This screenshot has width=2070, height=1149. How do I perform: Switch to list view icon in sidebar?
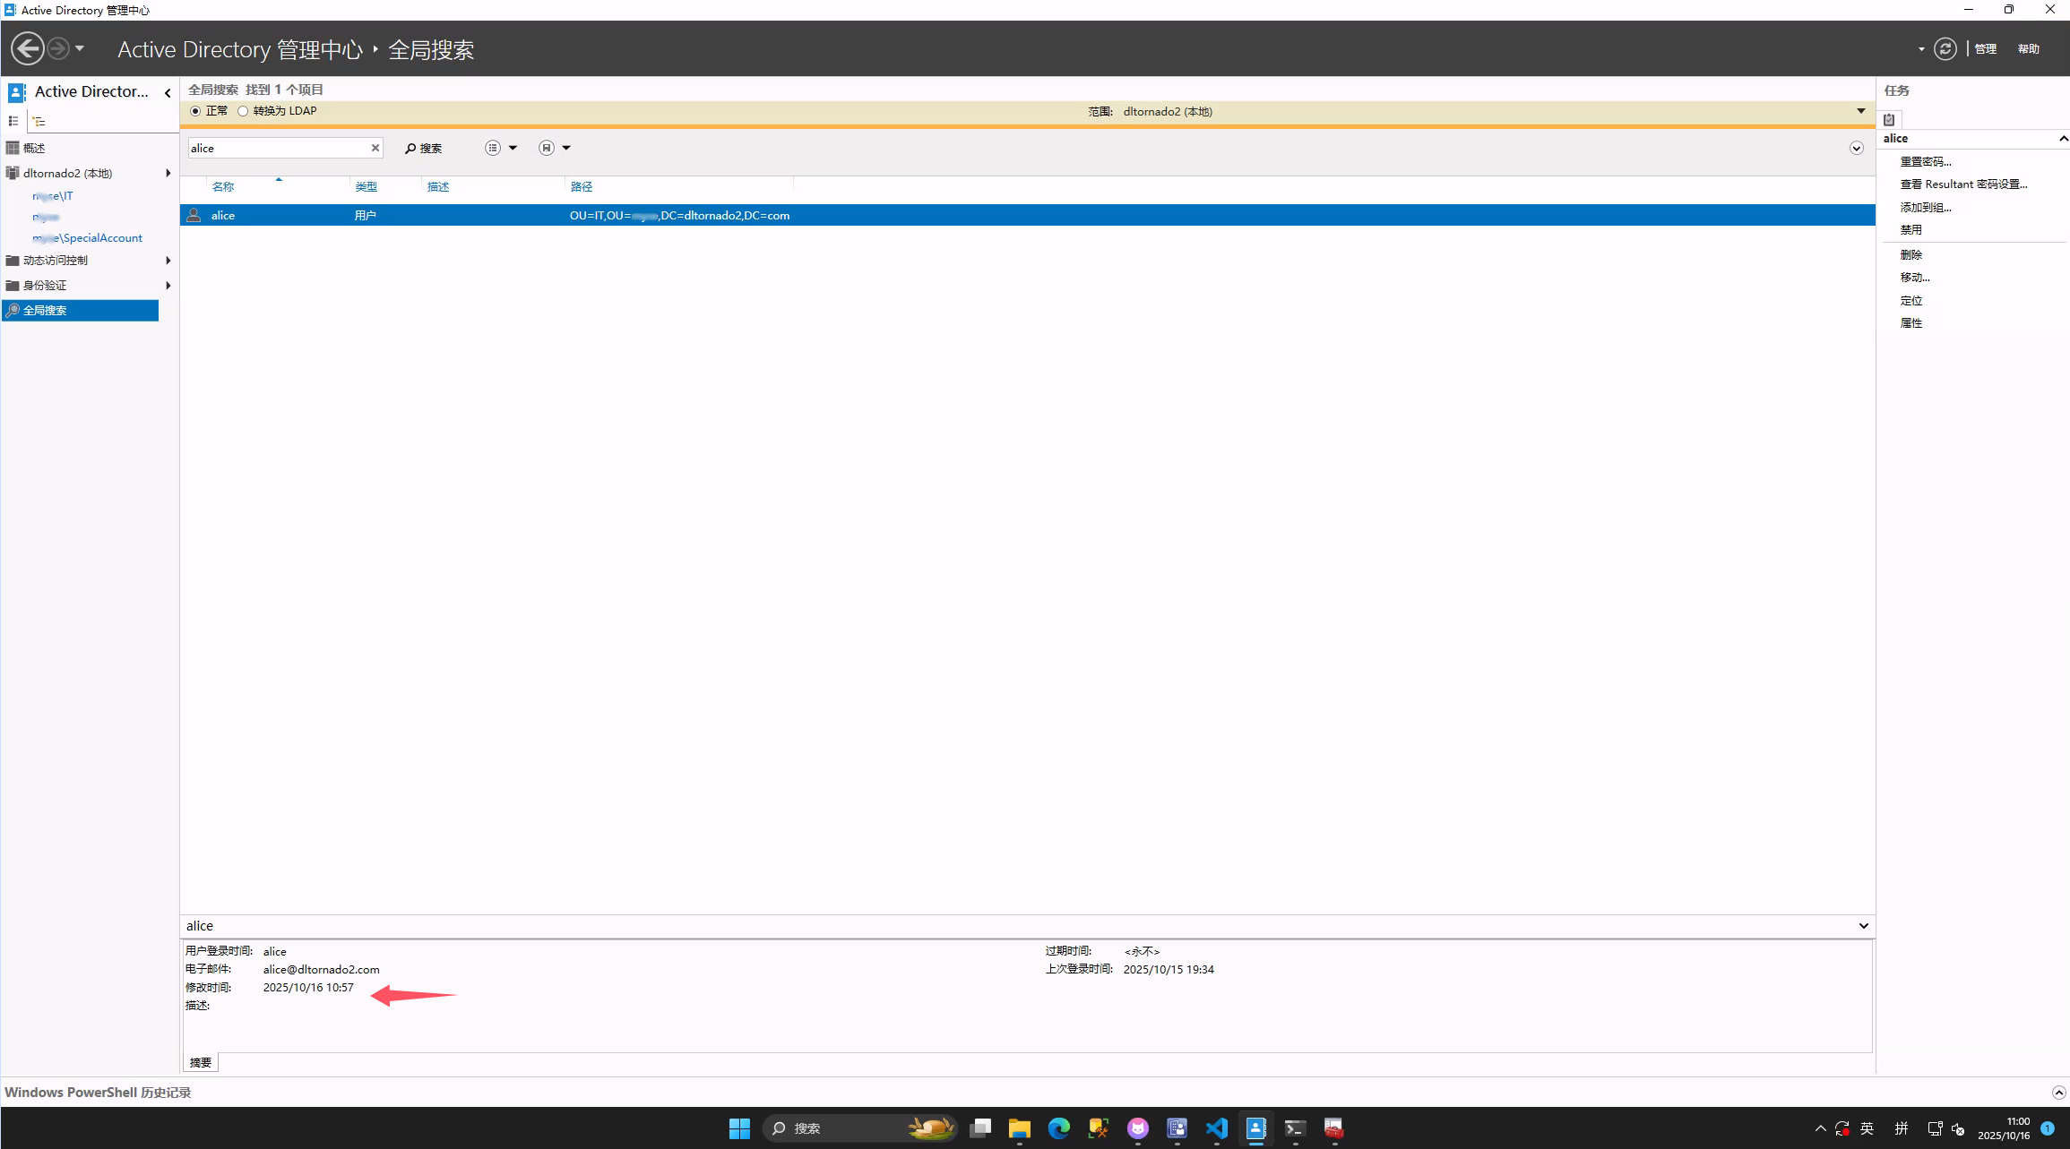(13, 121)
